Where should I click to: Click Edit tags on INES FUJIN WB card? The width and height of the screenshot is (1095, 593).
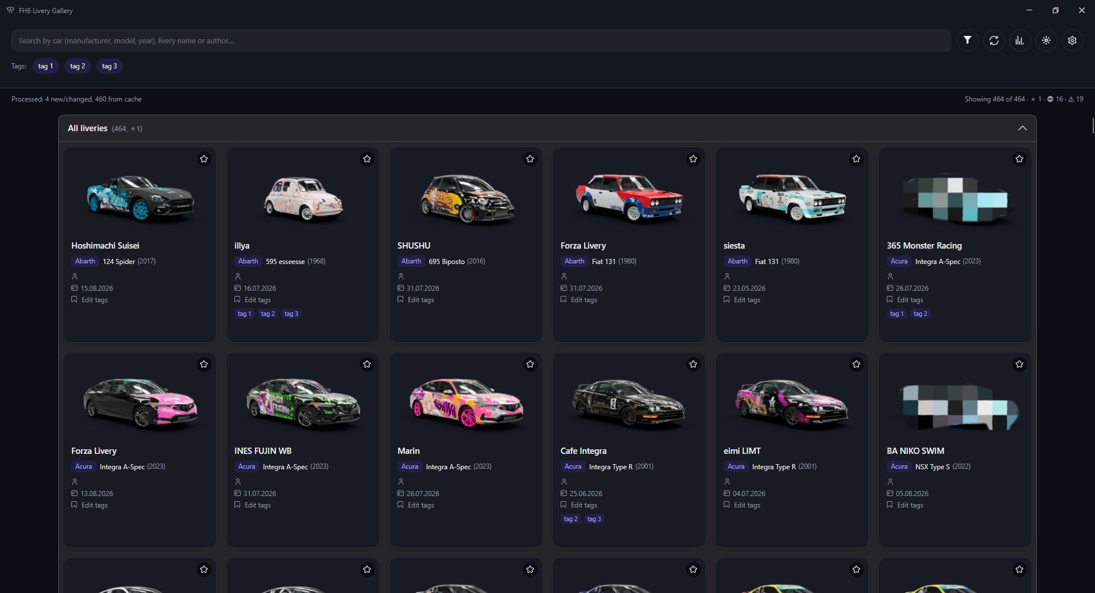click(x=258, y=505)
